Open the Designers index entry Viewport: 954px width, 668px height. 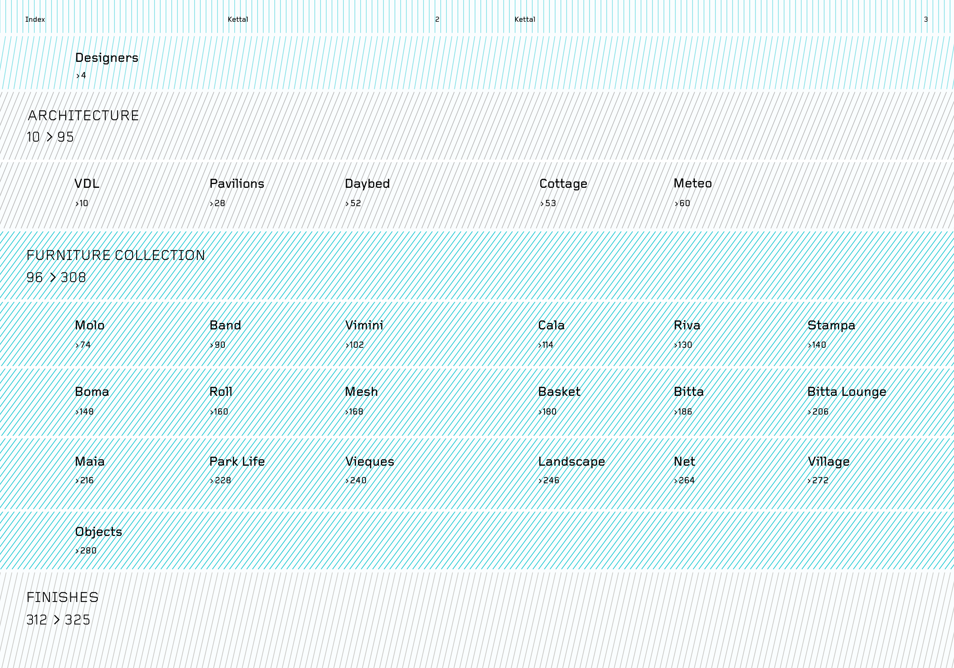(x=106, y=58)
